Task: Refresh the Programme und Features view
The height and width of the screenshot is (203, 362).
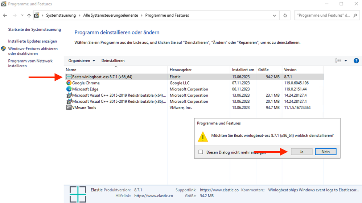Action: coord(285,16)
